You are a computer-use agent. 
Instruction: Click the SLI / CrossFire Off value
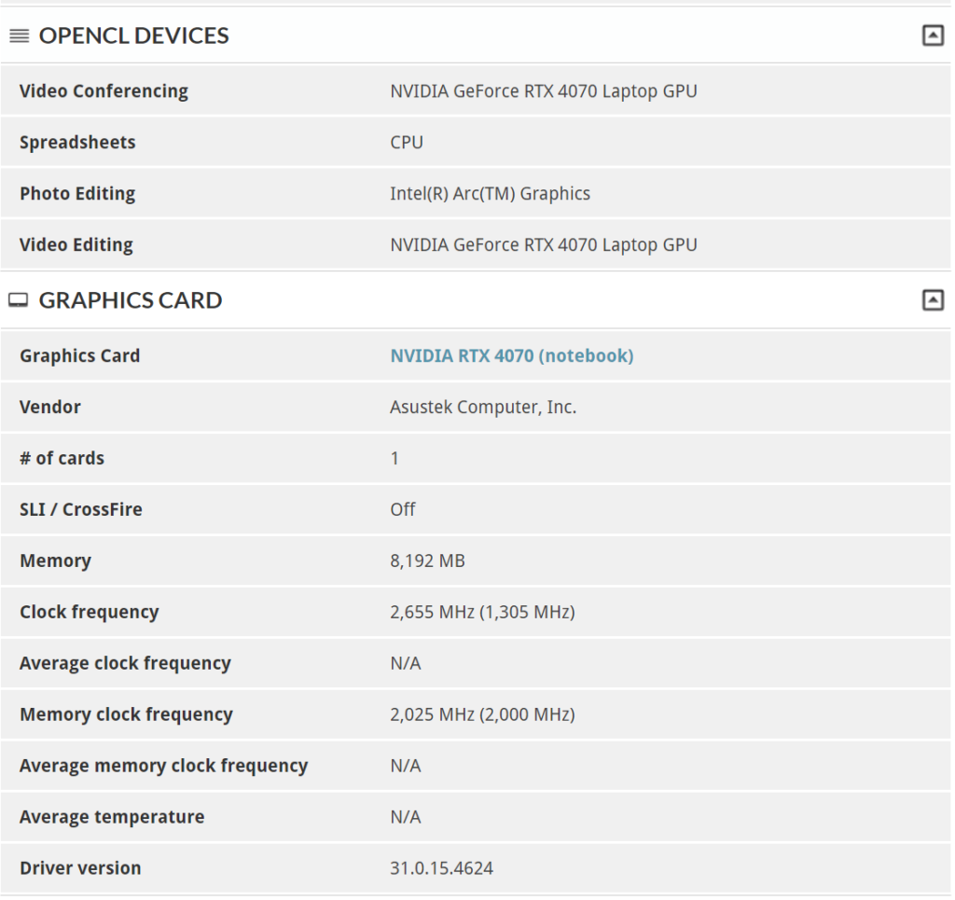pyautogui.click(x=403, y=509)
